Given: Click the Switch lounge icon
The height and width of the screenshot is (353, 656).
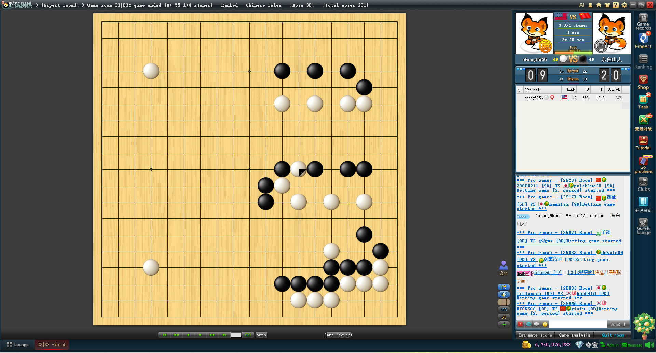Looking at the screenshot, I should [643, 226].
